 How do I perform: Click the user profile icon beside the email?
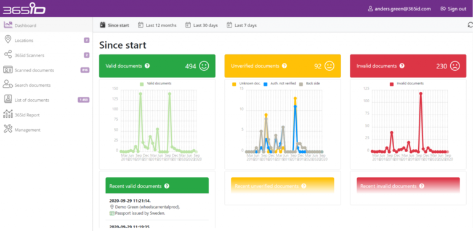click(x=370, y=9)
